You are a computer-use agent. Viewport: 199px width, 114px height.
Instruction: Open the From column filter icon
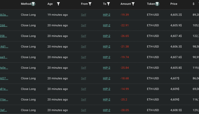coord(90,4)
